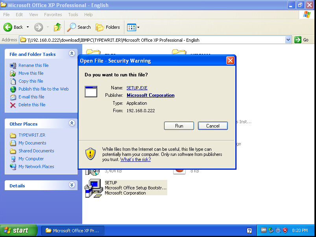Open My Network Places icon

[13, 167]
